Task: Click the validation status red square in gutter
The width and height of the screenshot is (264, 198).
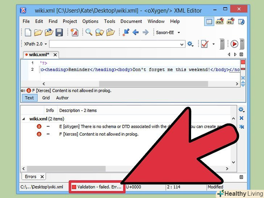Action: coord(243,62)
